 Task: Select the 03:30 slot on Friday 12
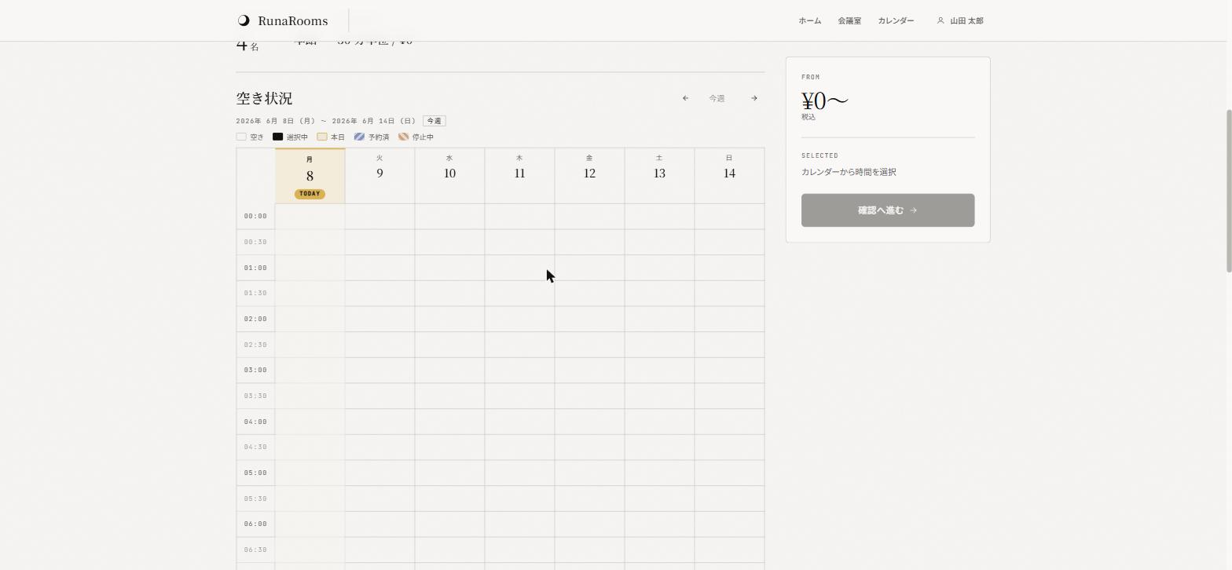pyautogui.click(x=589, y=396)
